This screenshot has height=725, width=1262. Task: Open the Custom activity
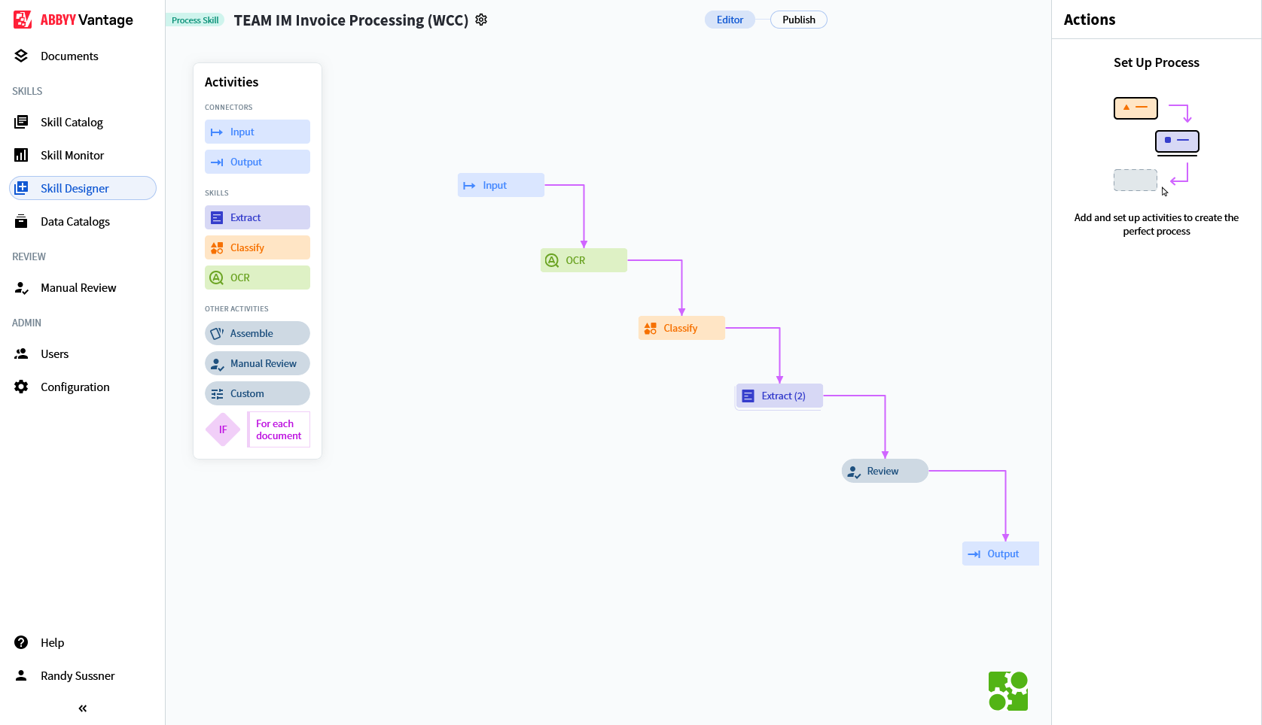click(257, 393)
